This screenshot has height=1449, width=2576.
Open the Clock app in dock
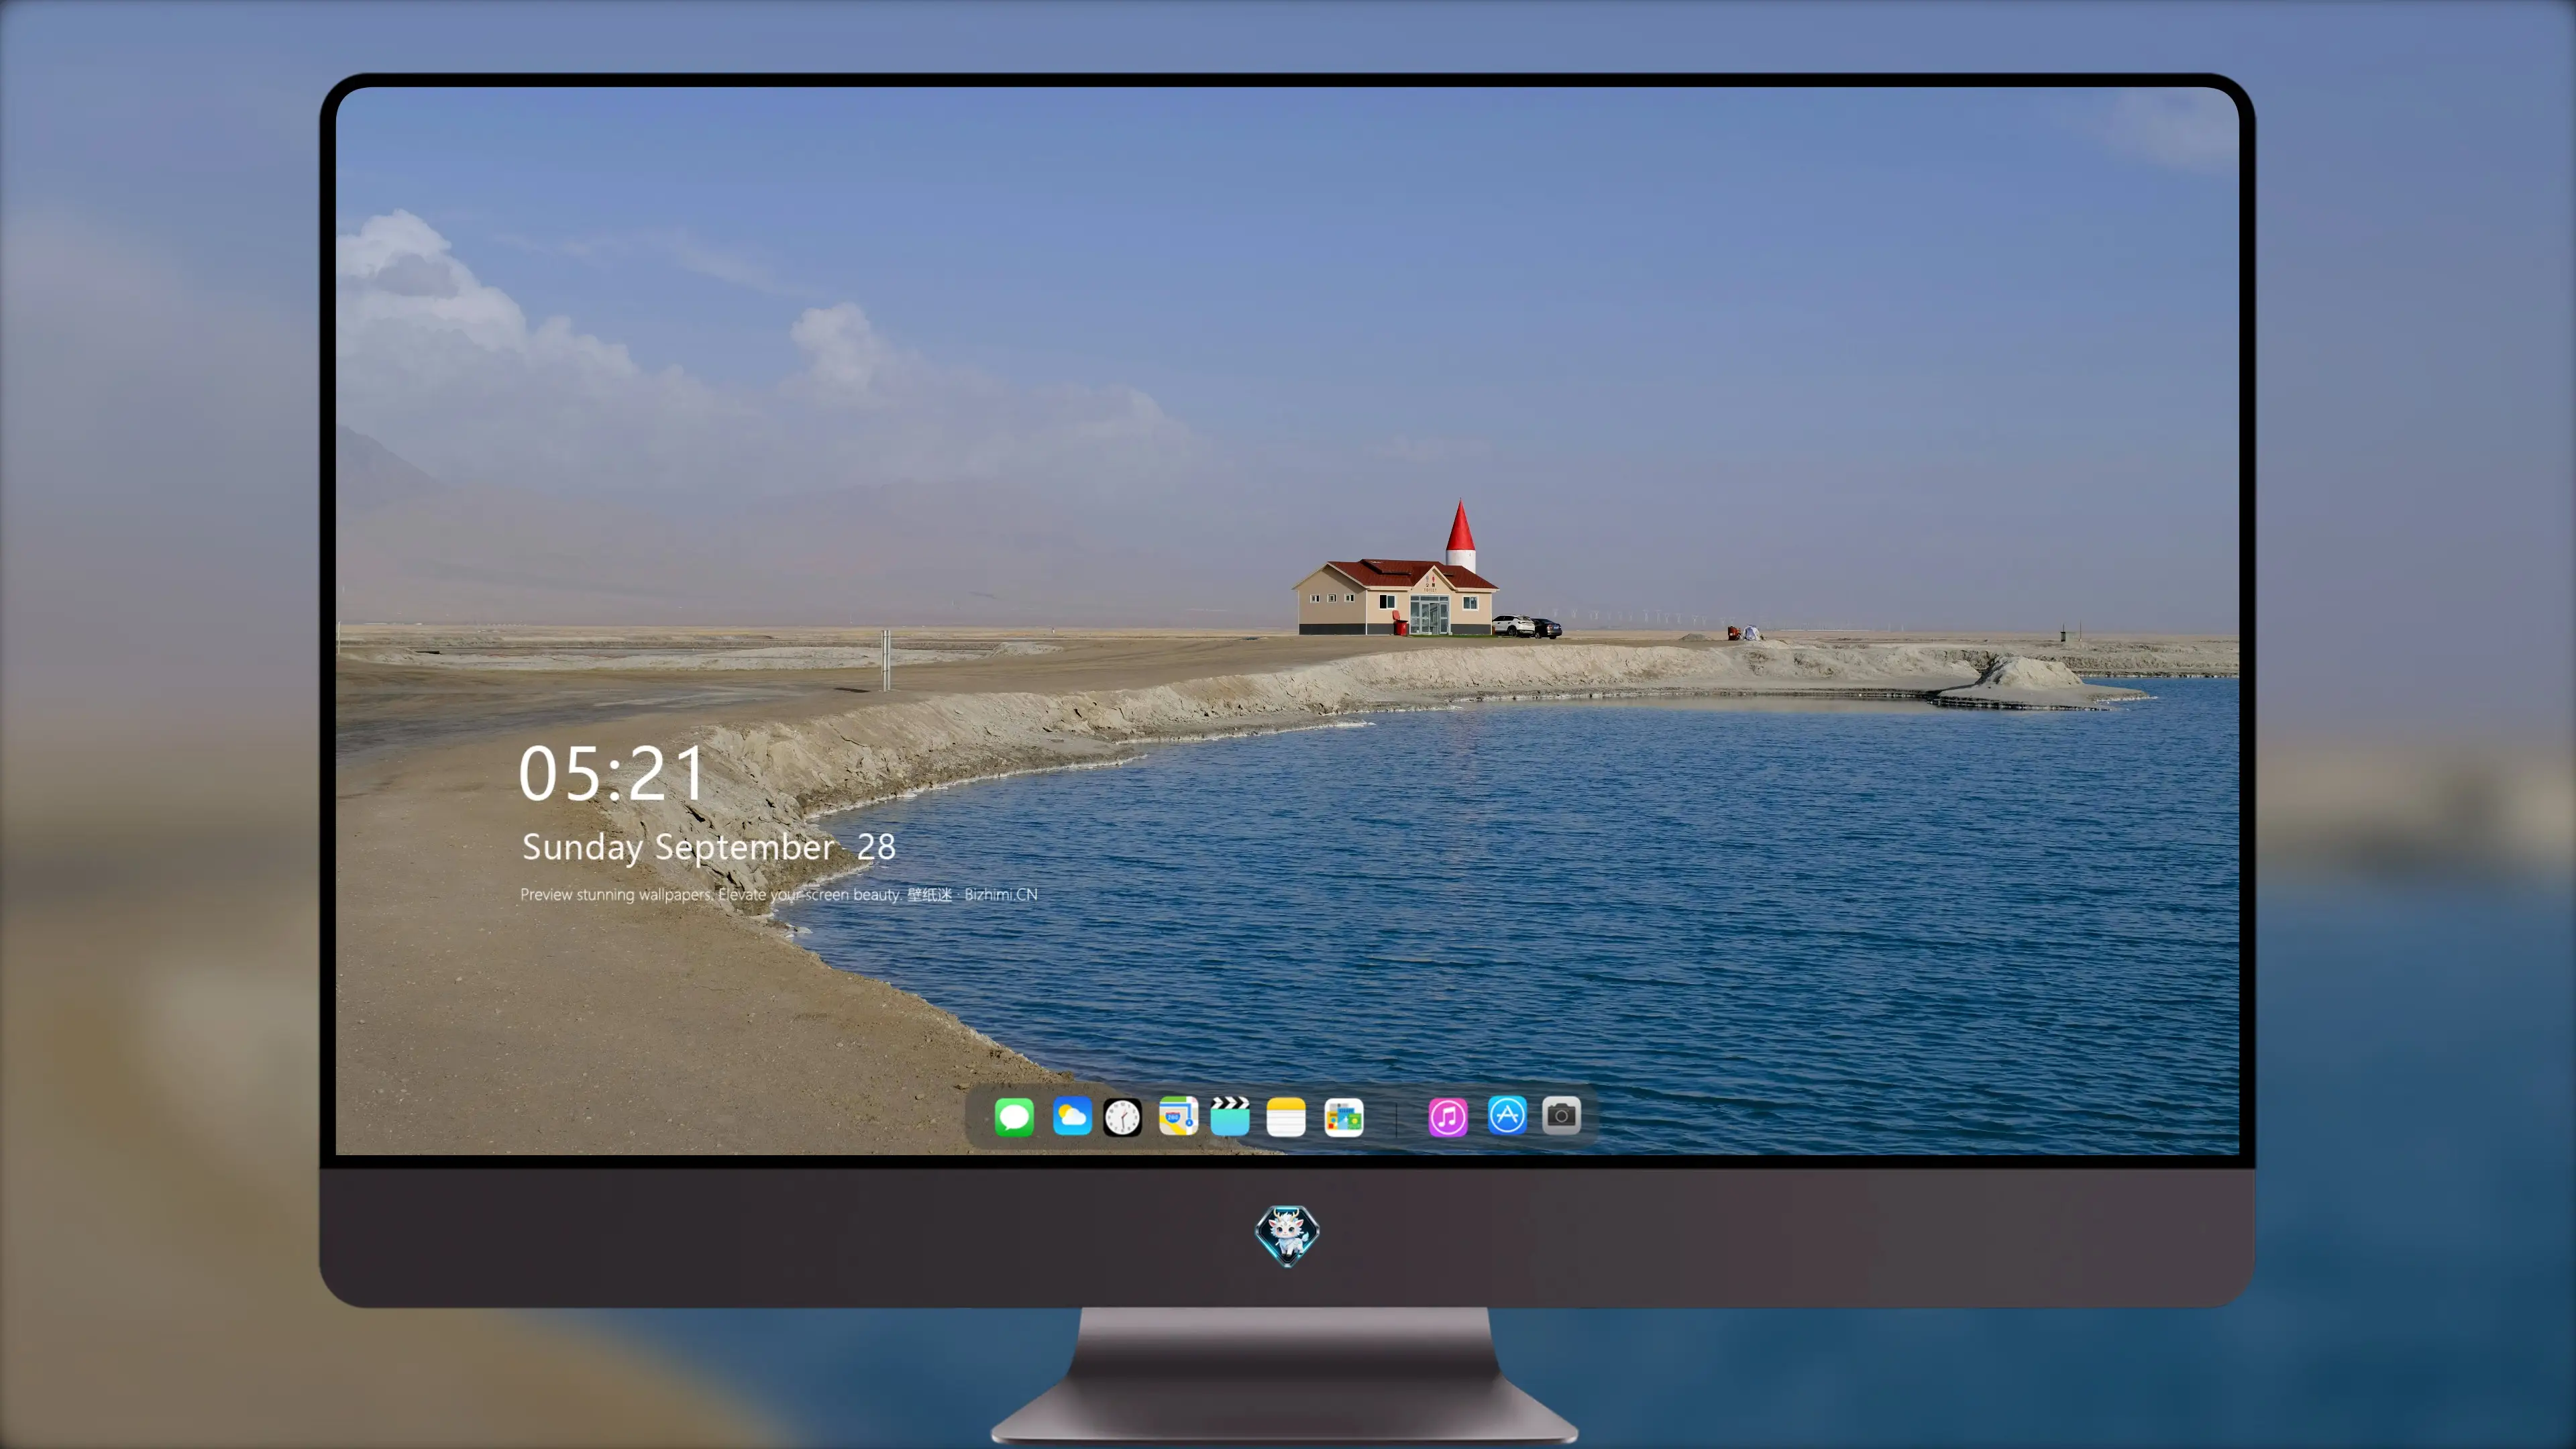(1122, 1116)
